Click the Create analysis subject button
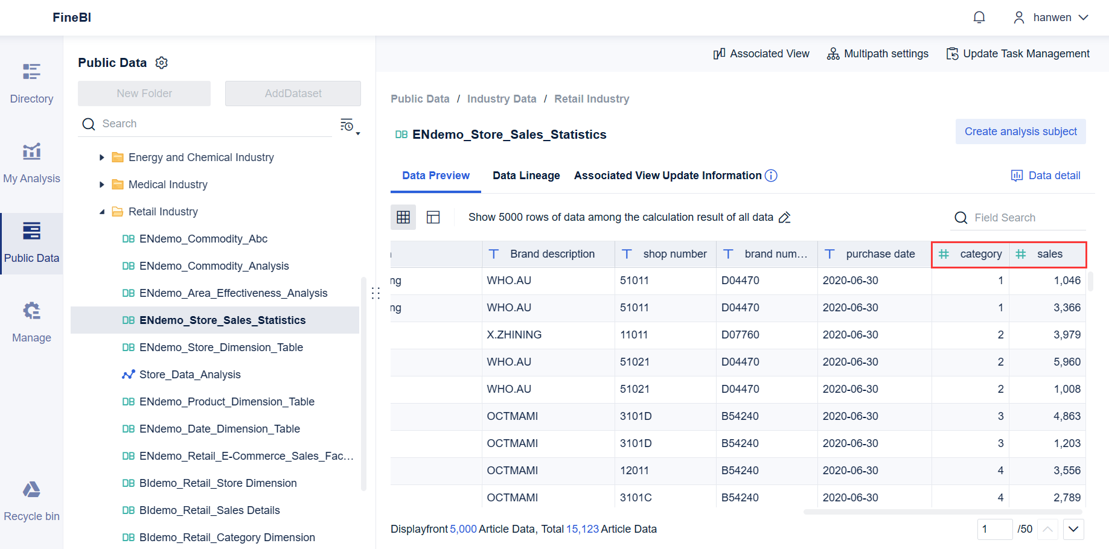 [x=1020, y=132]
